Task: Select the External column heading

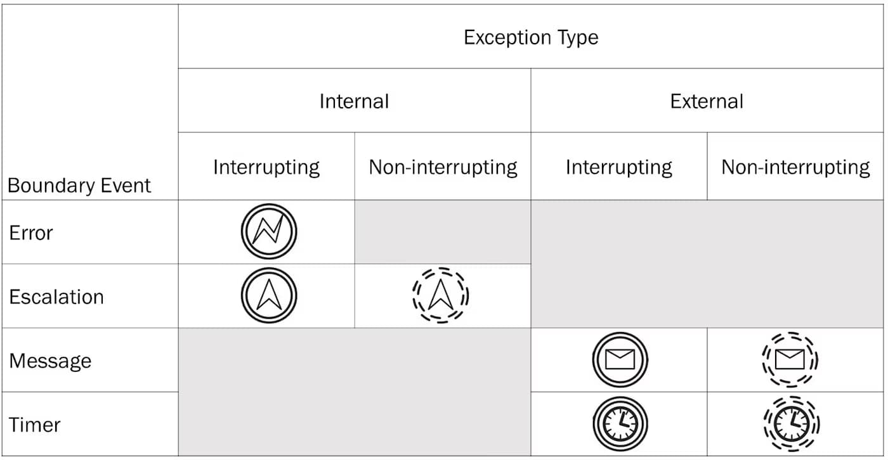Action: (707, 101)
